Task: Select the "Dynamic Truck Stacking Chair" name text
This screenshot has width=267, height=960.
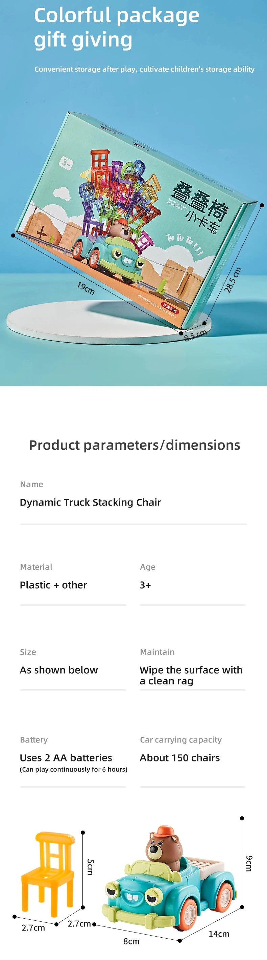Action: [x=90, y=502]
